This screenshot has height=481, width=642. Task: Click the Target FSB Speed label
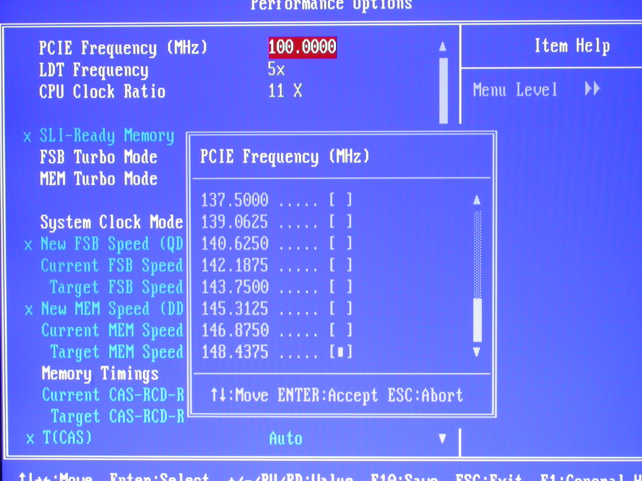[116, 287]
